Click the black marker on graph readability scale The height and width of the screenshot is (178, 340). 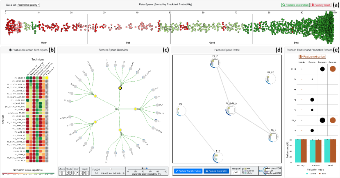click(x=143, y=168)
